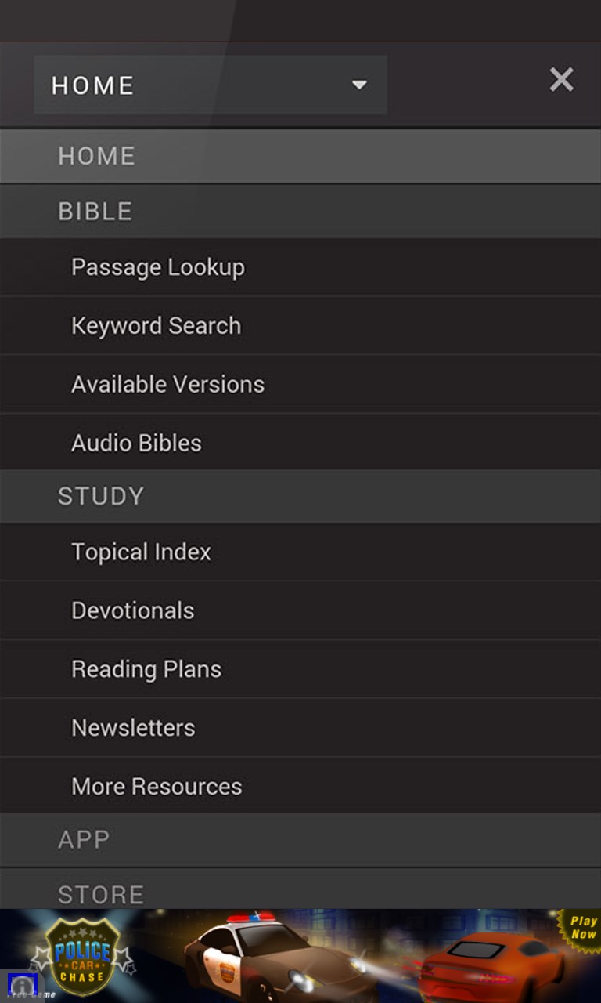
Task: Open Newsletters
Action: click(133, 727)
